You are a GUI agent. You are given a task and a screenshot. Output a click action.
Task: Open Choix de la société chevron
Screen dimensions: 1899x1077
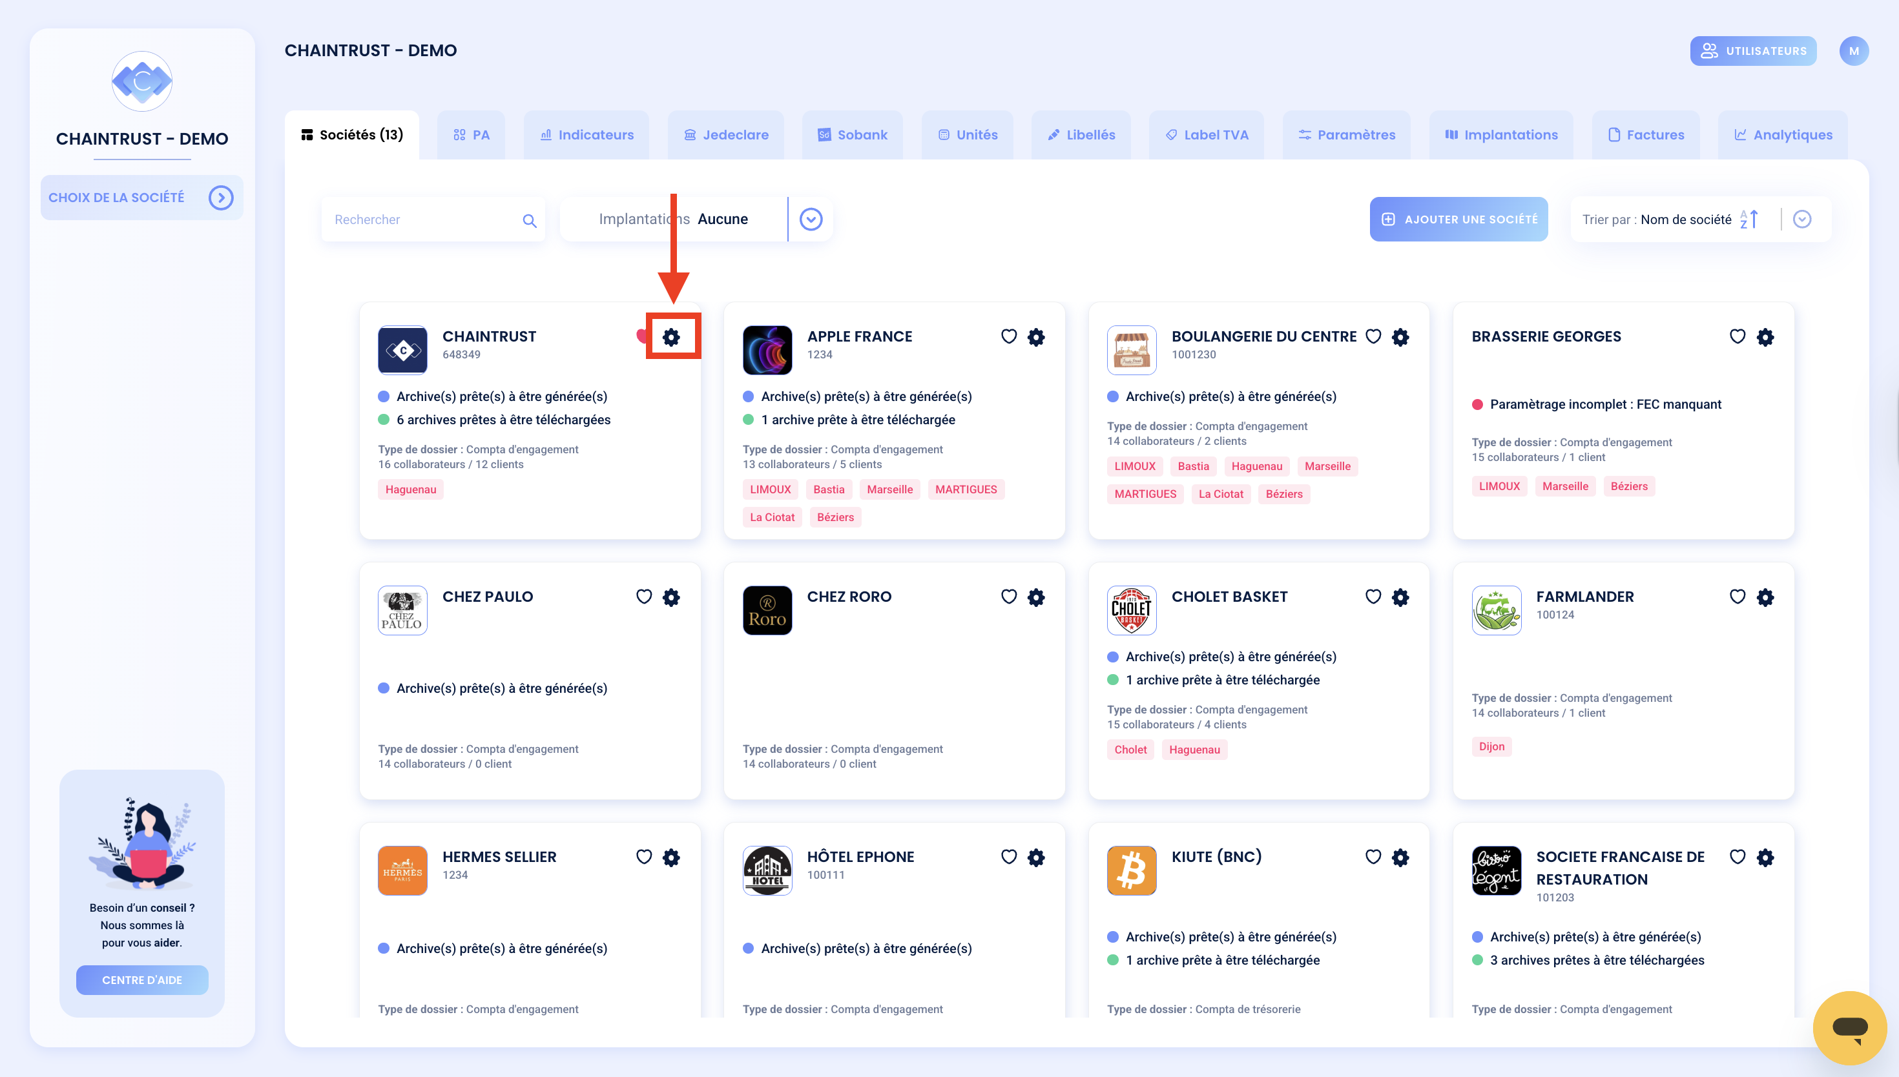click(220, 198)
